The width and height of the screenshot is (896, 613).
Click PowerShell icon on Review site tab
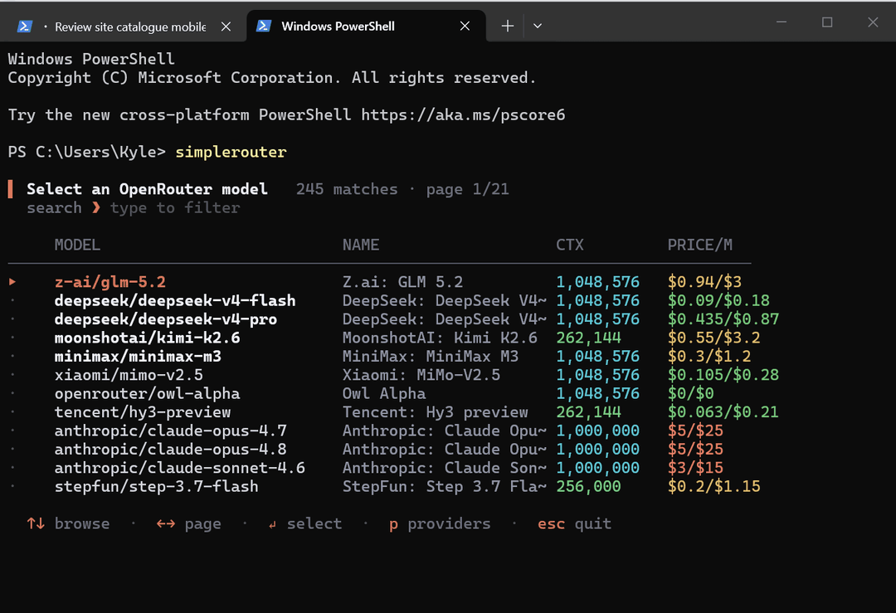click(x=25, y=27)
